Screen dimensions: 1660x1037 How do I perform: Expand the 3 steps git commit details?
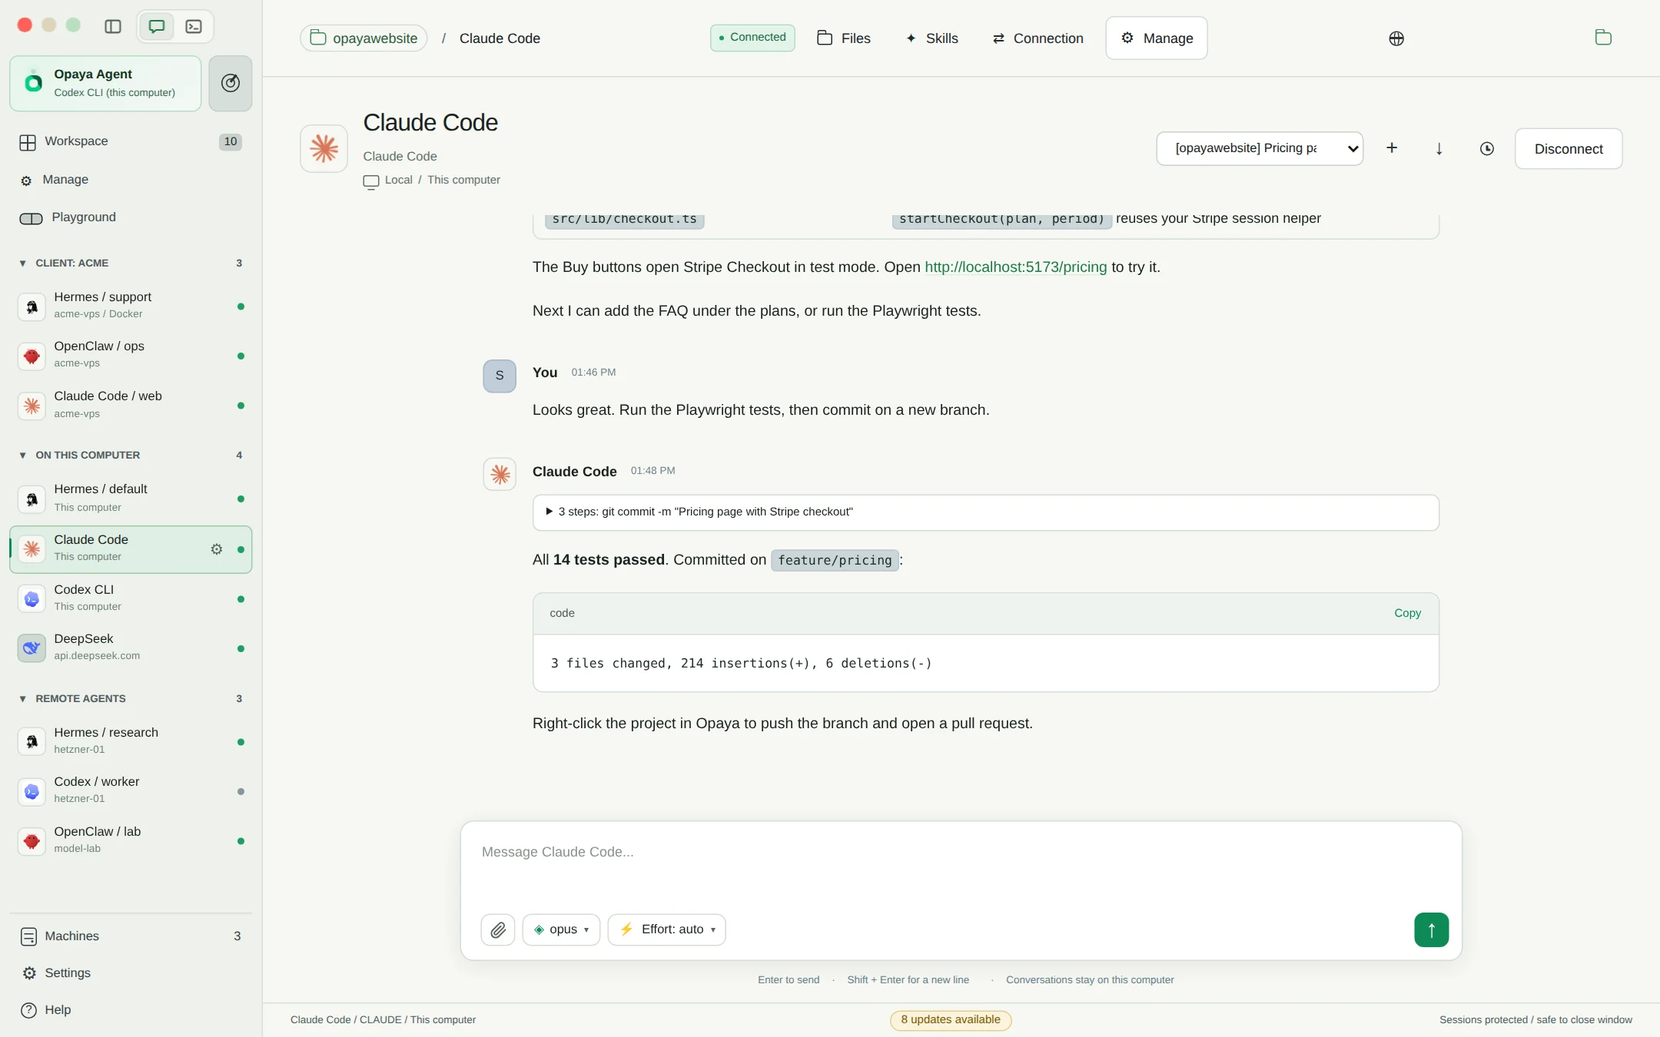986,512
